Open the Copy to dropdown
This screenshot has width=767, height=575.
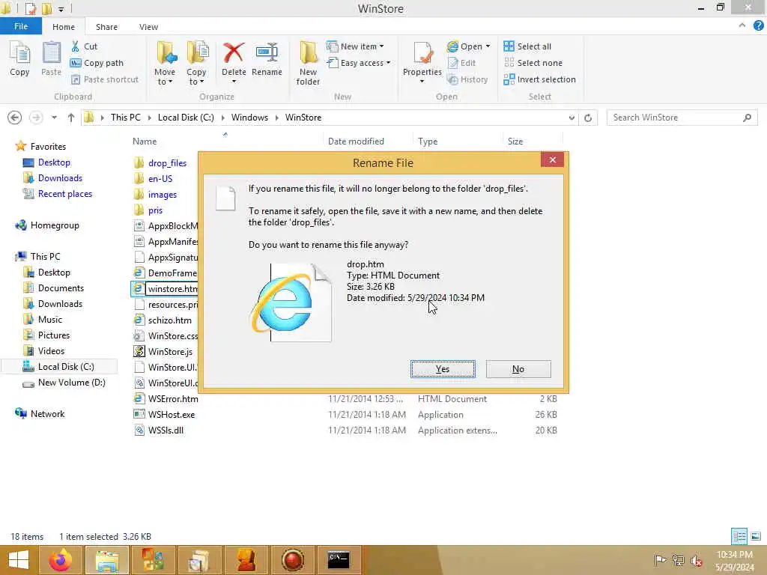click(196, 64)
